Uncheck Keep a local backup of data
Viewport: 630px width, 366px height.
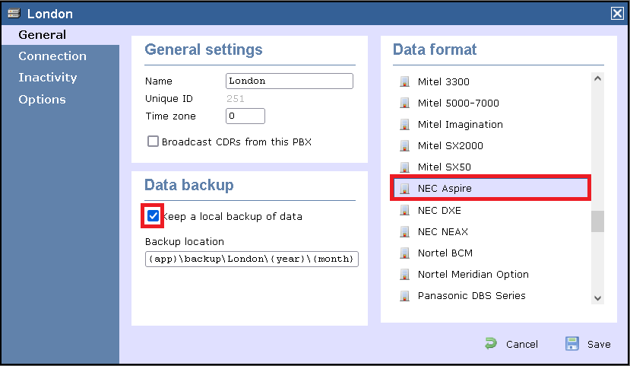154,216
